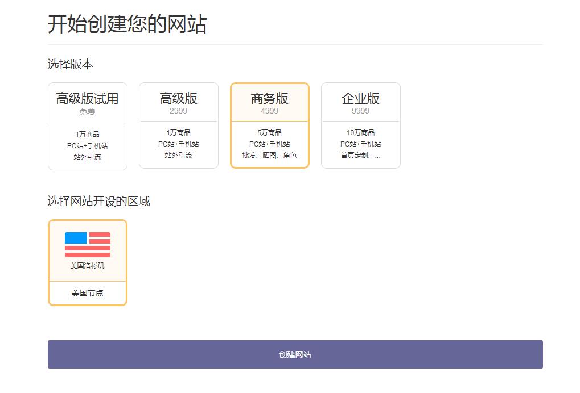
Task: Click 1万商品 in the 2999 高级版 card
Action: pos(178,132)
